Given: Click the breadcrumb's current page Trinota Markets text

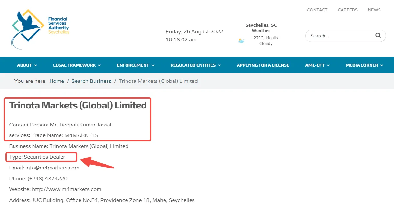Looking at the screenshot, I should pyautogui.click(x=158, y=81).
